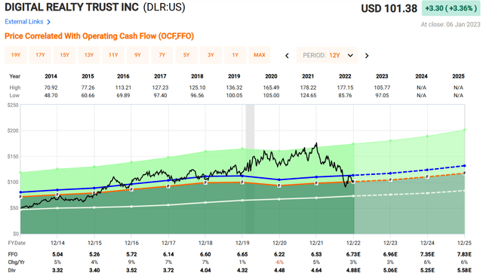The height and width of the screenshot is (276, 483).
Task: Select the 11Y period button
Action: click(113, 55)
